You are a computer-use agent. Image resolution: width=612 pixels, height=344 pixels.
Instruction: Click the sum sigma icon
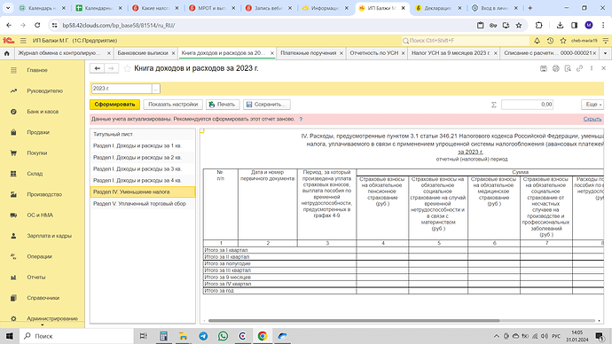[x=493, y=105]
